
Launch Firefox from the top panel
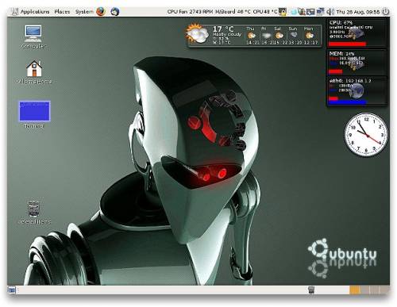point(101,12)
